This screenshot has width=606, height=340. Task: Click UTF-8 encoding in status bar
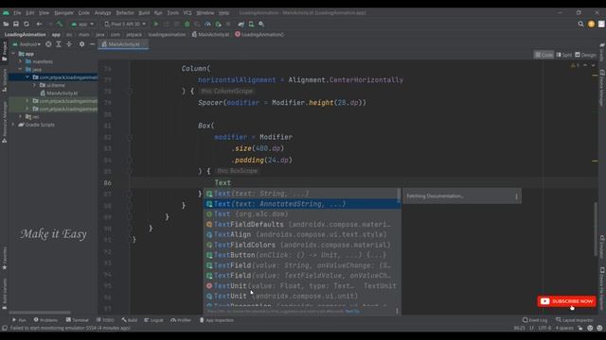pos(544,328)
